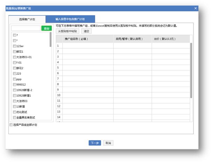Click 下一步 to proceed

pyautogui.click(x=95, y=143)
